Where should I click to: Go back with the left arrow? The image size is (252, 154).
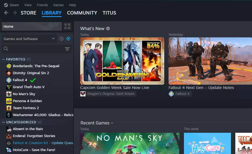6,13
